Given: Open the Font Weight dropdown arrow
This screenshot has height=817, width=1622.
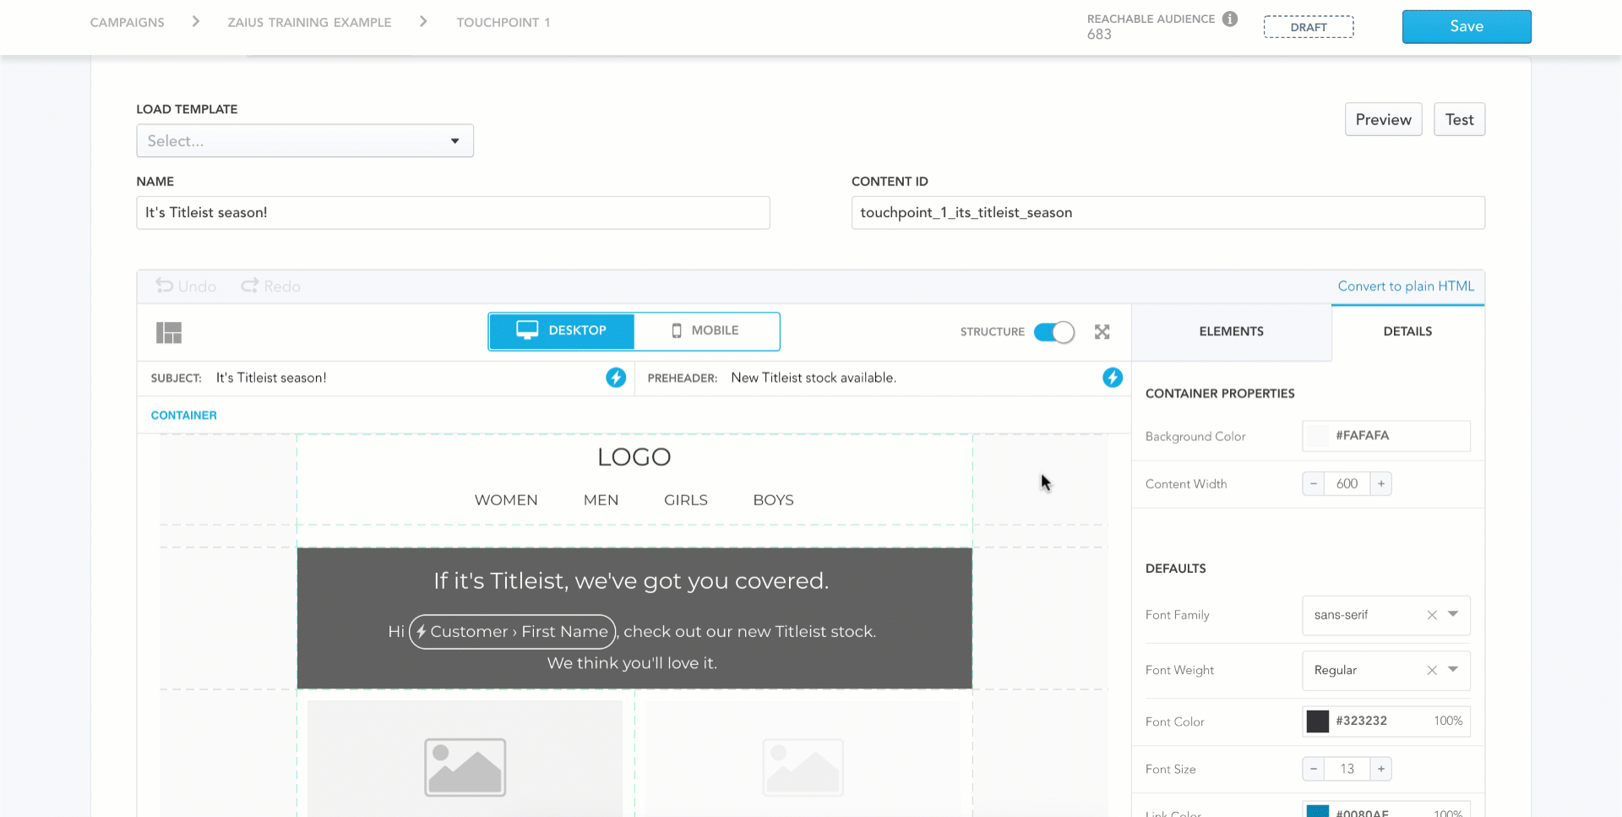Looking at the screenshot, I should point(1453,669).
